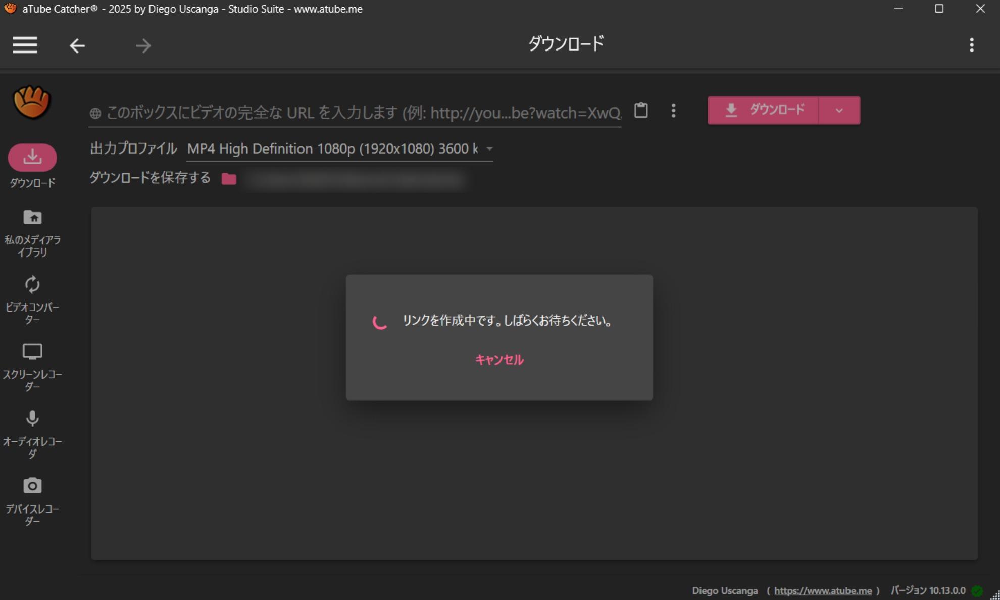Click the video URL input box
Image resolution: width=1000 pixels, height=600 pixels.
[x=355, y=113]
